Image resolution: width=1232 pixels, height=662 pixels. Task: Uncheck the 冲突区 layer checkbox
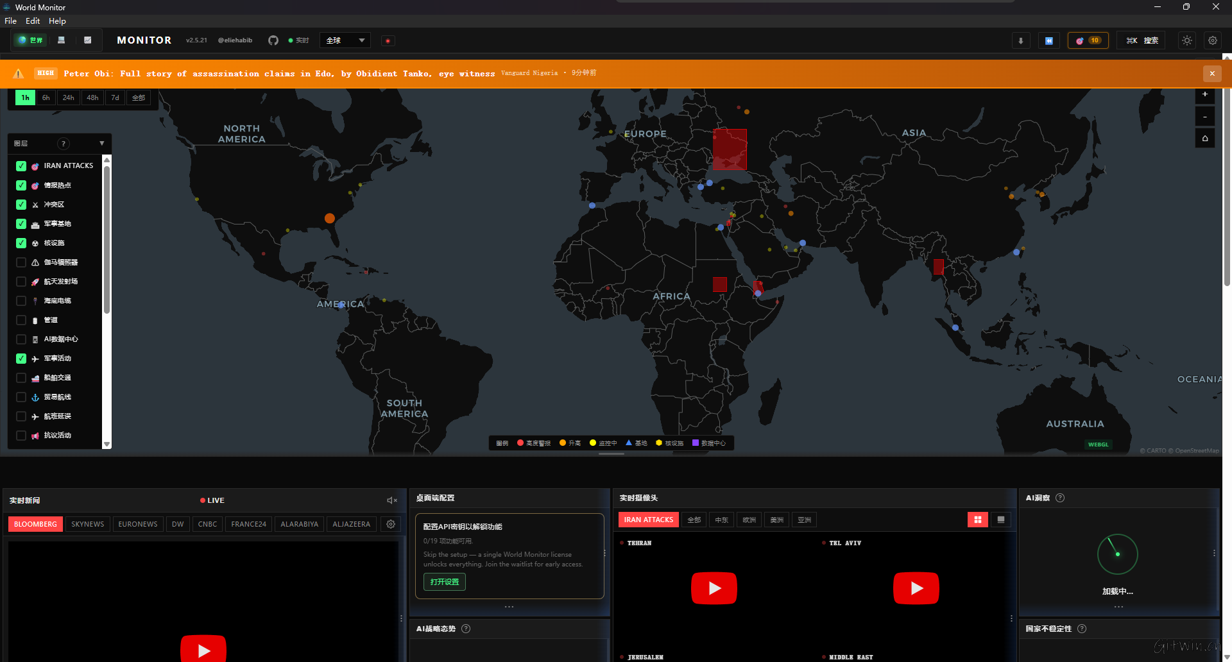coord(21,205)
